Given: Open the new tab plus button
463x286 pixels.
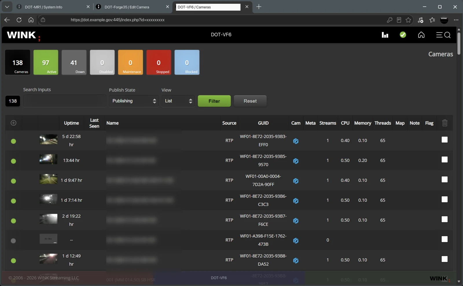Looking at the screenshot, I should 259,7.
